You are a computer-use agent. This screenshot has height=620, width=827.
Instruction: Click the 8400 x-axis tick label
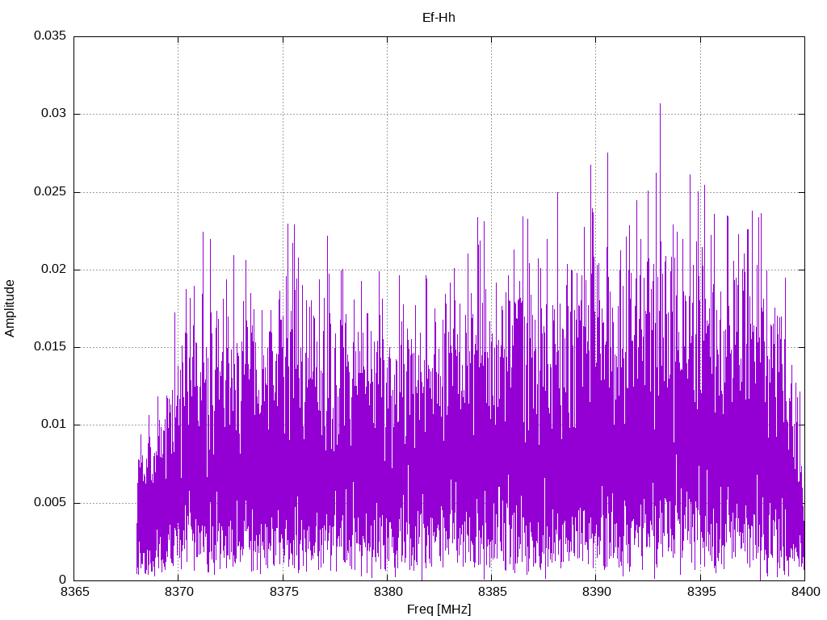click(x=805, y=592)
